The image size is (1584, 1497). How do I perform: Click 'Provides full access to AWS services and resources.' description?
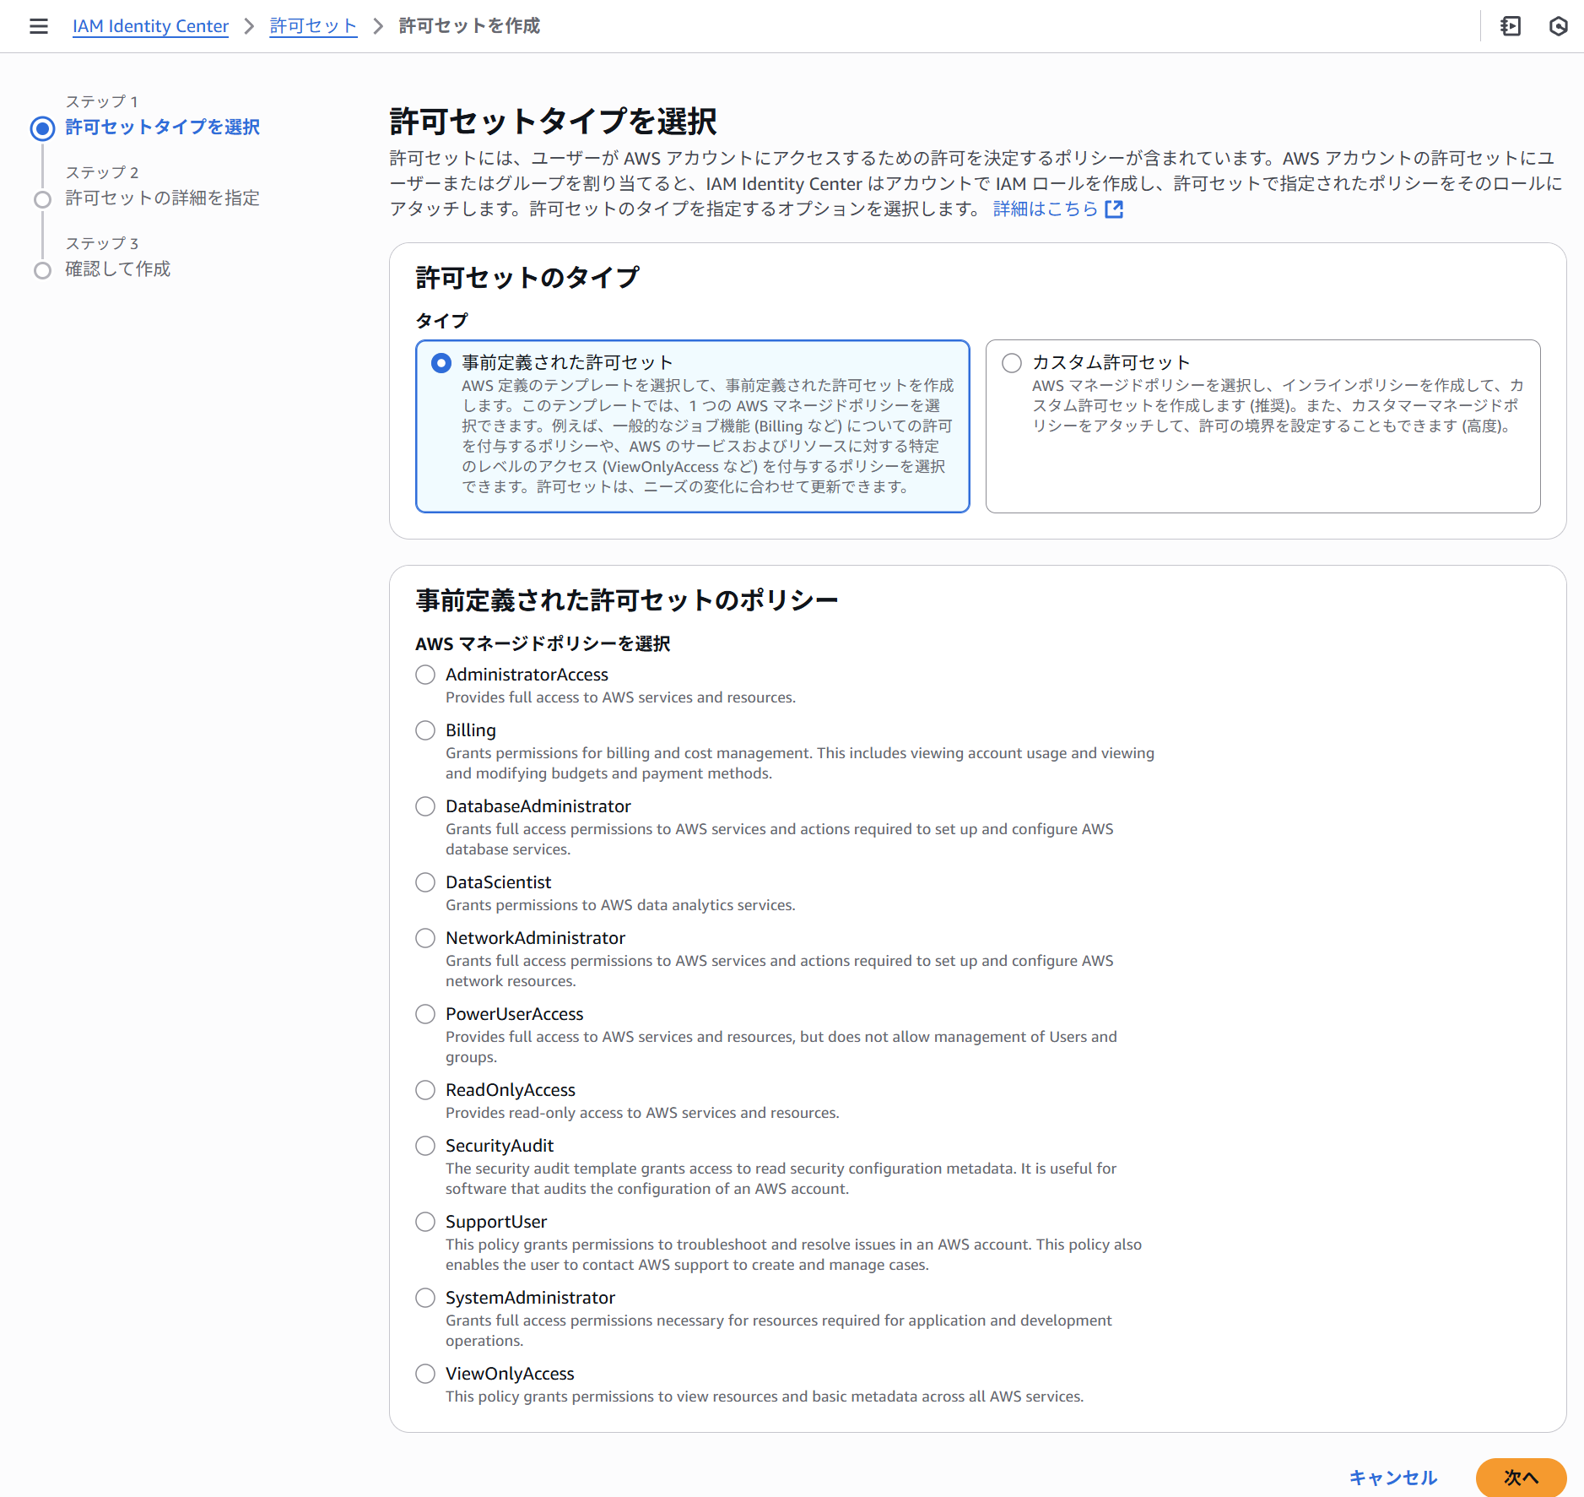click(x=621, y=697)
